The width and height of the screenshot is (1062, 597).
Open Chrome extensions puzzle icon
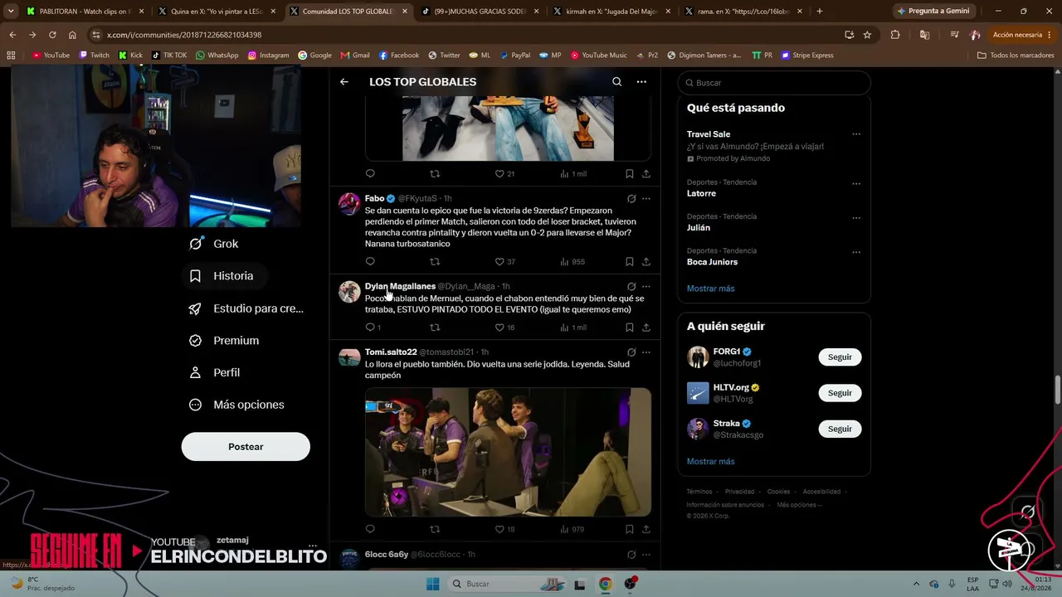[895, 35]
